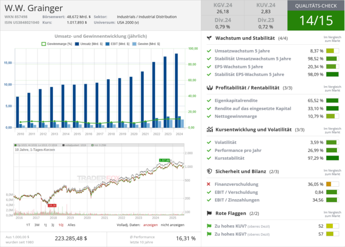Switch price chart to 3M range
The height and width of the screenshot is (247, 345).
37,225
